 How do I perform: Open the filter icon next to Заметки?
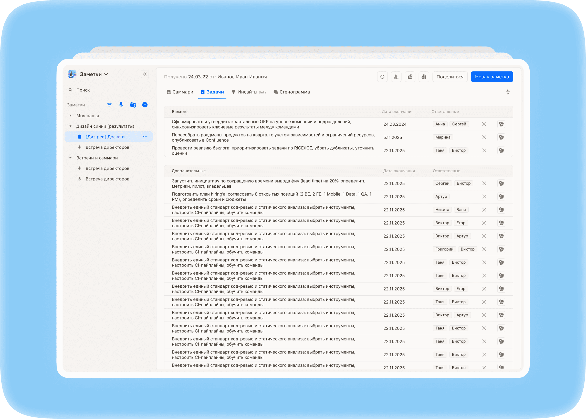pos(109,105)
